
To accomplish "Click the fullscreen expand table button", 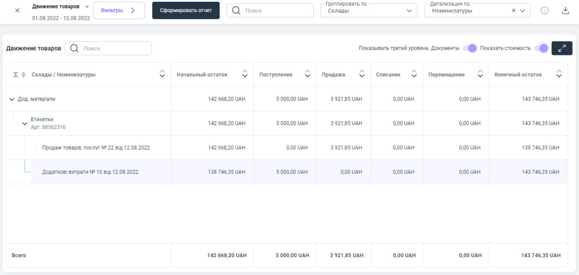I will pos(562,49).
